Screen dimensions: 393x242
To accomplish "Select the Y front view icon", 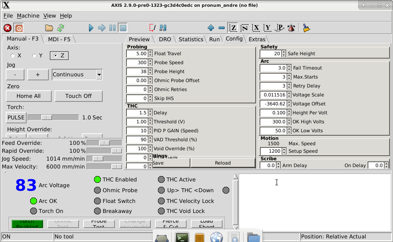I will pos(267,28).
